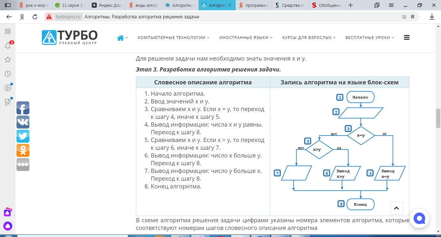Screen dimensions: 441x237
Task: Click the page vertical scrollbar thumb
Action: [x=438, y=118]
